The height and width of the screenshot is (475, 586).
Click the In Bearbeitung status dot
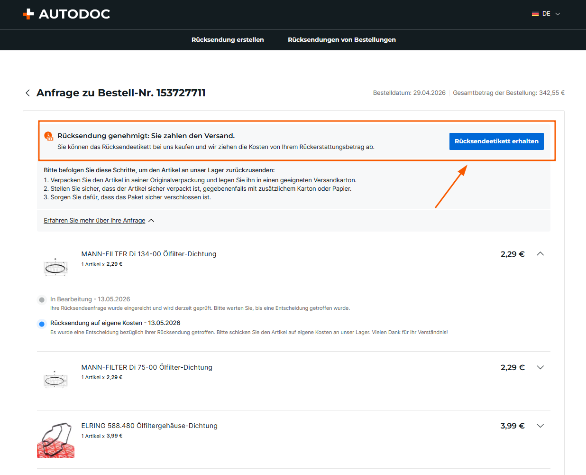click(x=42, y=300)
